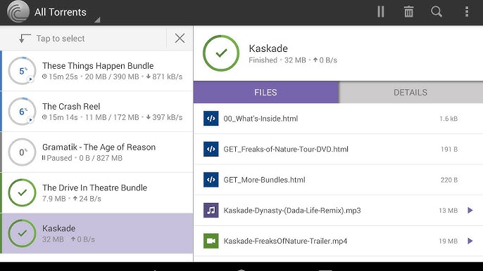Click the 220 B size value

(x=449, y=180)
